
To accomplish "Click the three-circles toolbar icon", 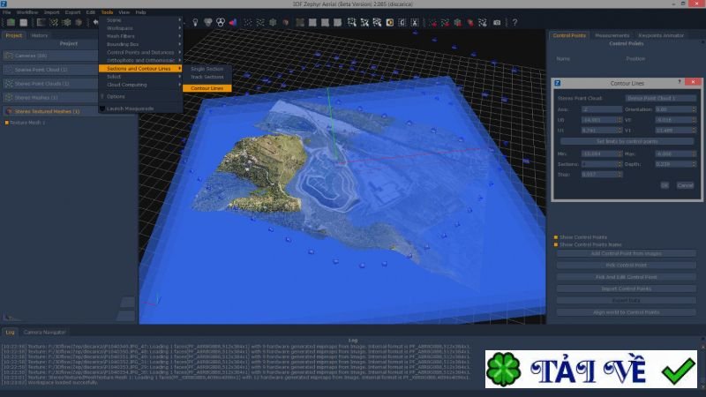I will point(220,23).
